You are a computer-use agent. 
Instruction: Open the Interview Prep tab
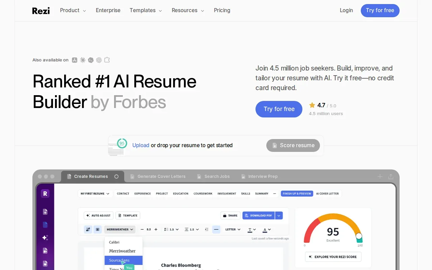click(x=260, y=177)
